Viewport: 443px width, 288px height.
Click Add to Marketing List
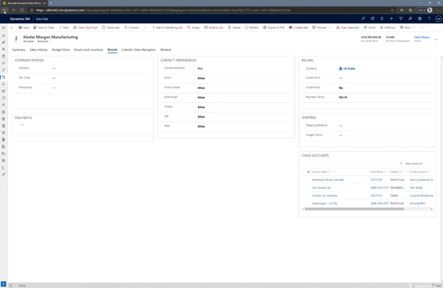coord(165,28)
